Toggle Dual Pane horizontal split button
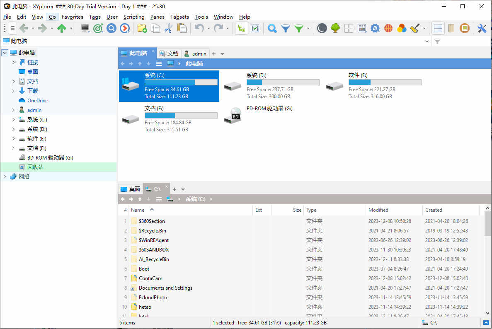The height and width of the screenshot is (329, 492). point(438,29)
